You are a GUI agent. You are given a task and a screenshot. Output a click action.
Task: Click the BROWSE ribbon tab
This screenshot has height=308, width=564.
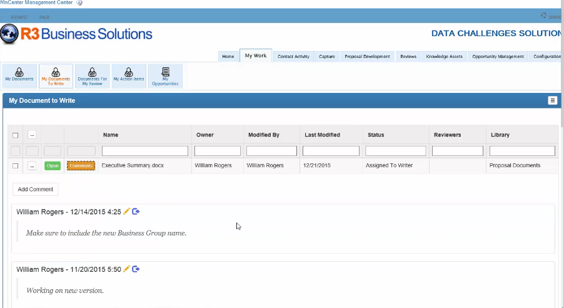[x=19, y=17]
